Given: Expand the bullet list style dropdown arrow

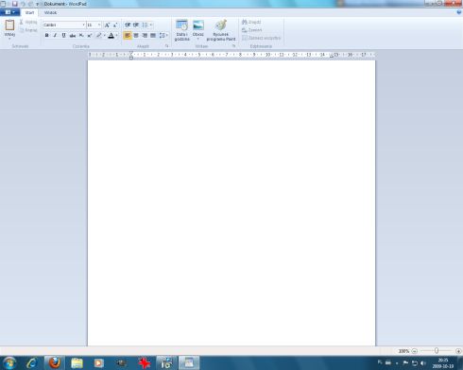Looking at the screenshot, I should tap(151, 25).
